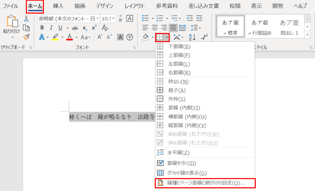The height and width of the screenshot is (191, 315).
Task: Open the font color dropdown arrow
Action: click(x=77, y=37)
